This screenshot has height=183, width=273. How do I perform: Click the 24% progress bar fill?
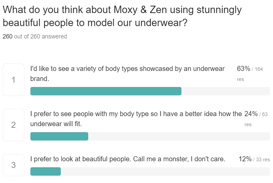59,136
